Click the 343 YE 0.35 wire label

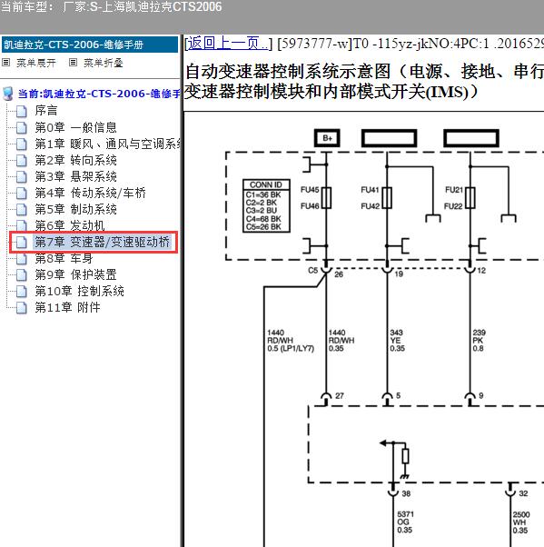point(397,341)
